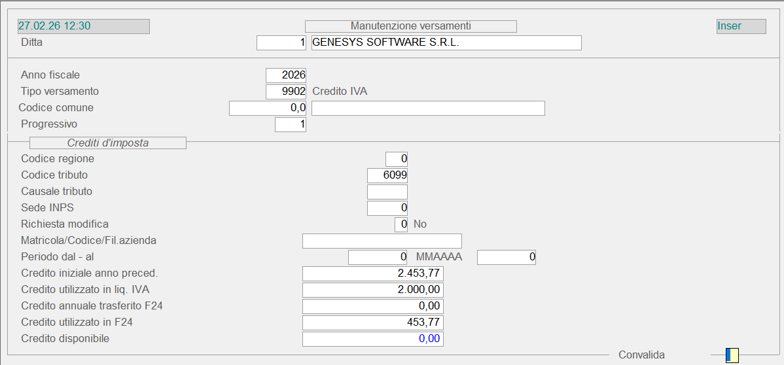The width and height of the screenshot is (784, 365).
Task: Click the Ditta number field
Action: pos(281,43)
